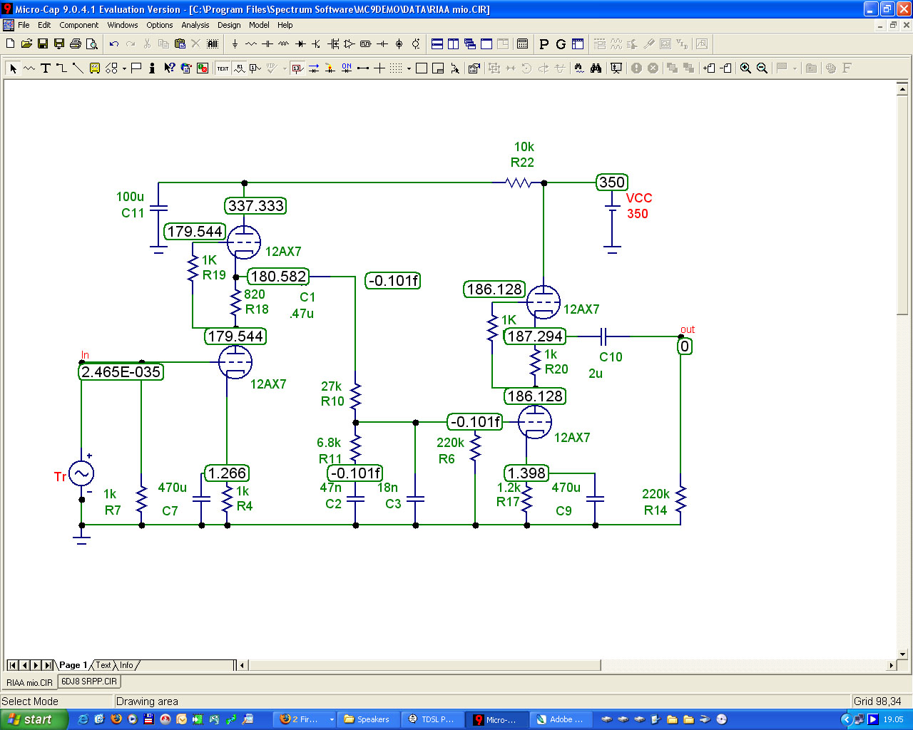
Task: Toggle the dotted grid display
Action: coord(396,68)
